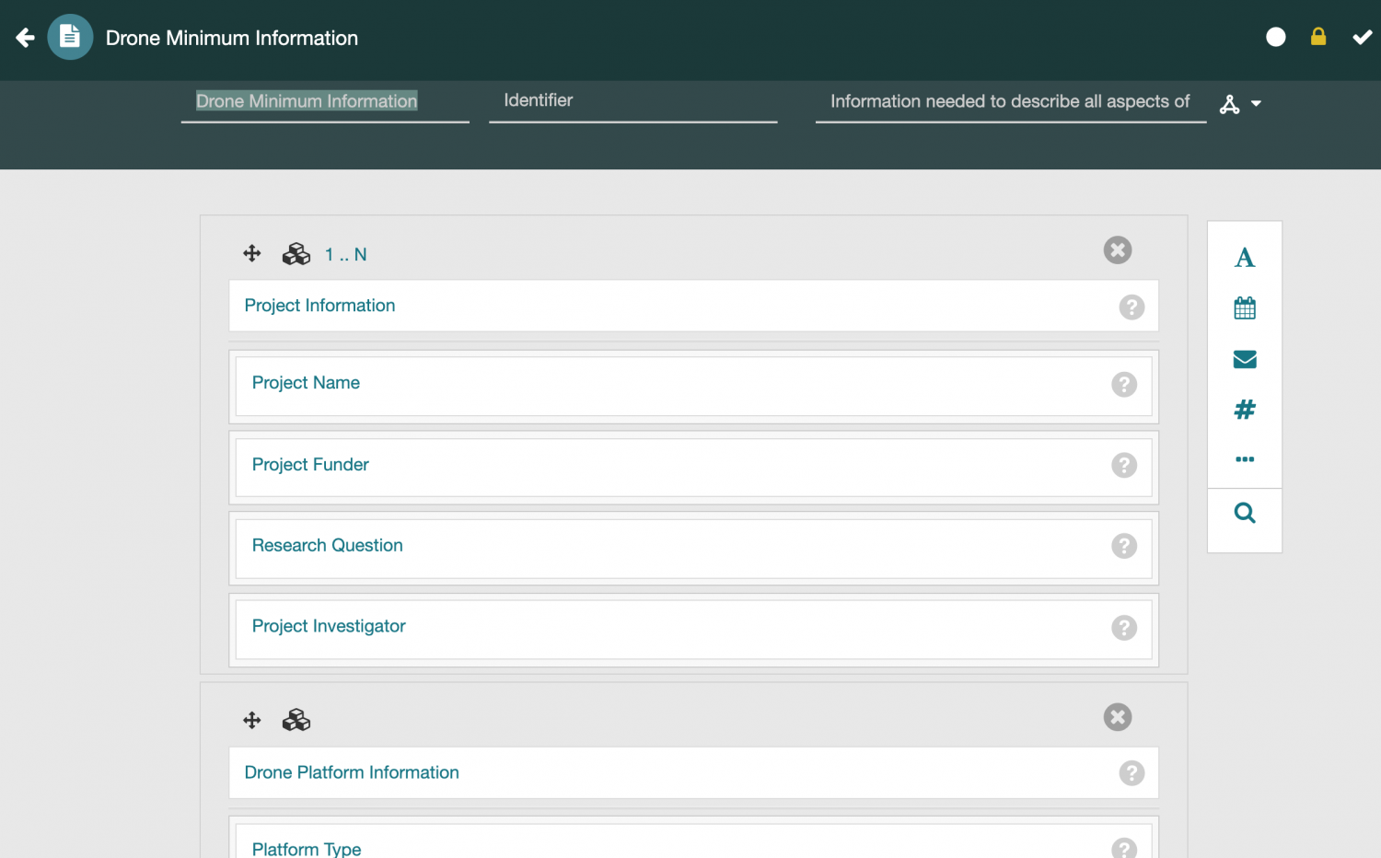Remove the Project Information element
Screen dimensions: 1381x858
point(1117,250)
